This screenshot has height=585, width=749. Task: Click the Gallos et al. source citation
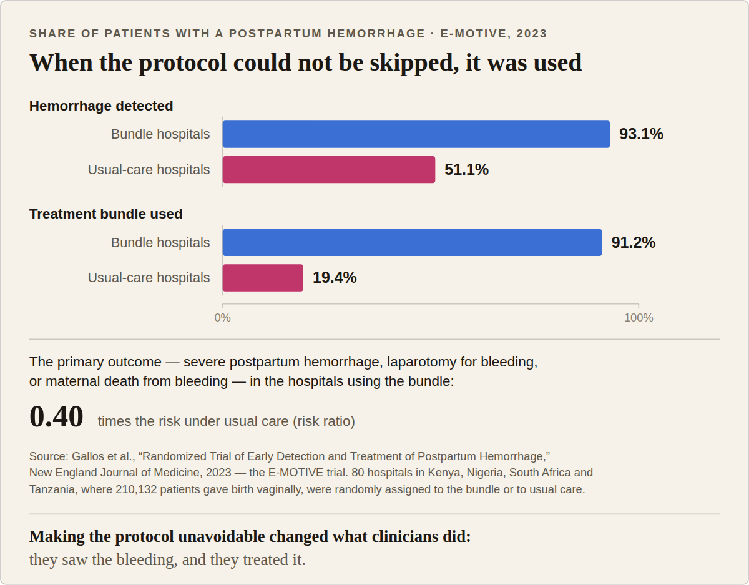click(x=311, y=473)
